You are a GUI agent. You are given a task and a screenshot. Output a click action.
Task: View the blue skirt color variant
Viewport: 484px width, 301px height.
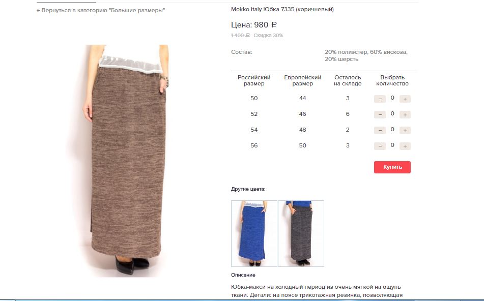(x=254, y=233)
